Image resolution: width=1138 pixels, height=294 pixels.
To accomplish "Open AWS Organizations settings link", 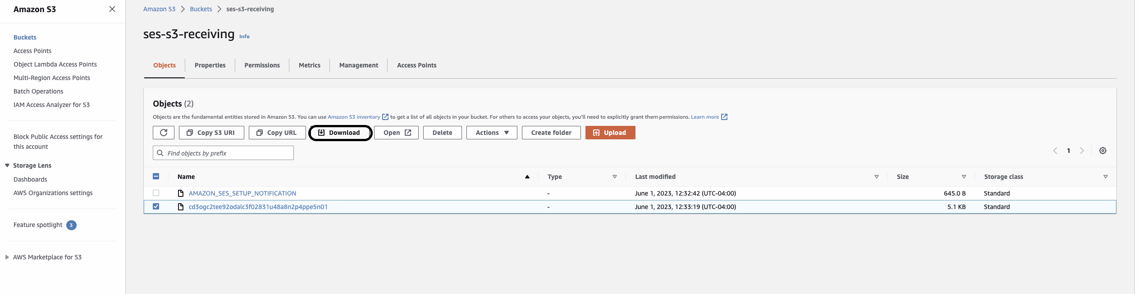I will [x=53, y=193].
